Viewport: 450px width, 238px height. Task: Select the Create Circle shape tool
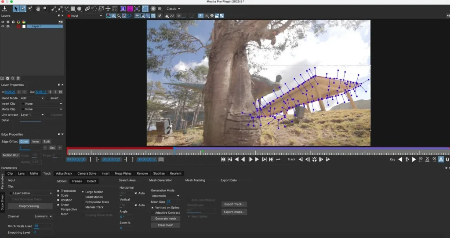tap(80, 9)
